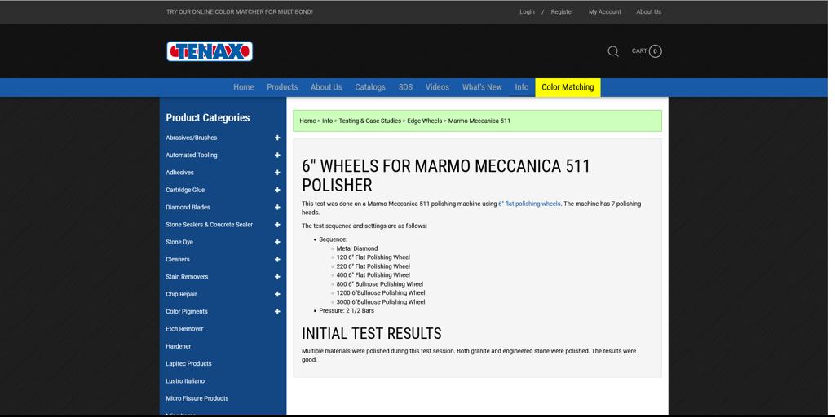Expand the Automated Tooling category
Screen dimensions: 835x417
[x=277, y=156]
